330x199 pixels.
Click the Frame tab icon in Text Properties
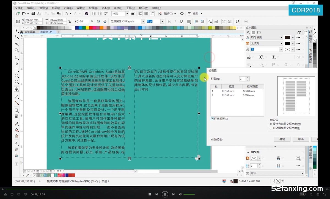(x=259, y=32)
